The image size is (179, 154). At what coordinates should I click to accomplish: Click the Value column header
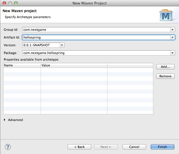[x=74, y=65]
